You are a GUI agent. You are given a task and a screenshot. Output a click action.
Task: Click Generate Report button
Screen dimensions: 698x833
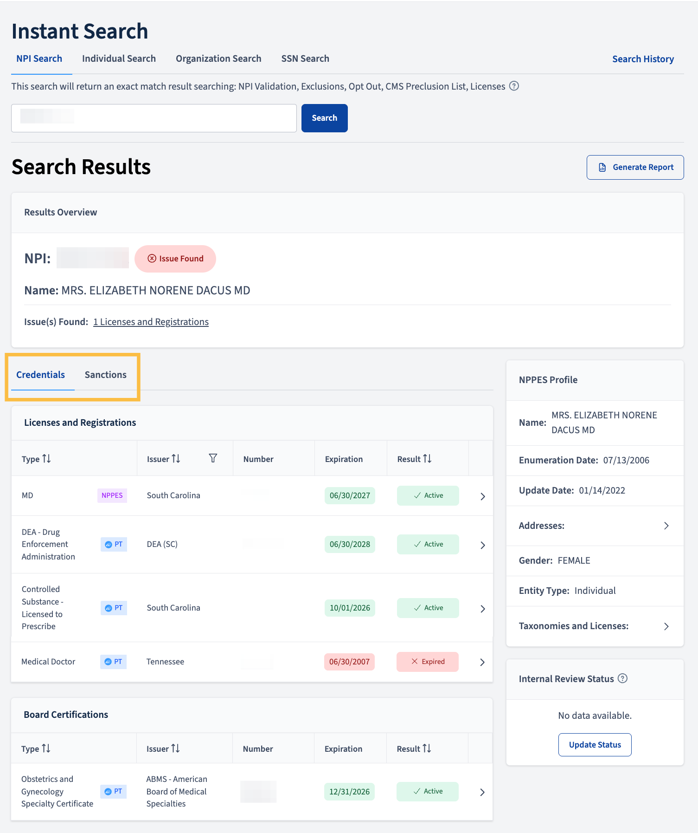click(635, 167)
